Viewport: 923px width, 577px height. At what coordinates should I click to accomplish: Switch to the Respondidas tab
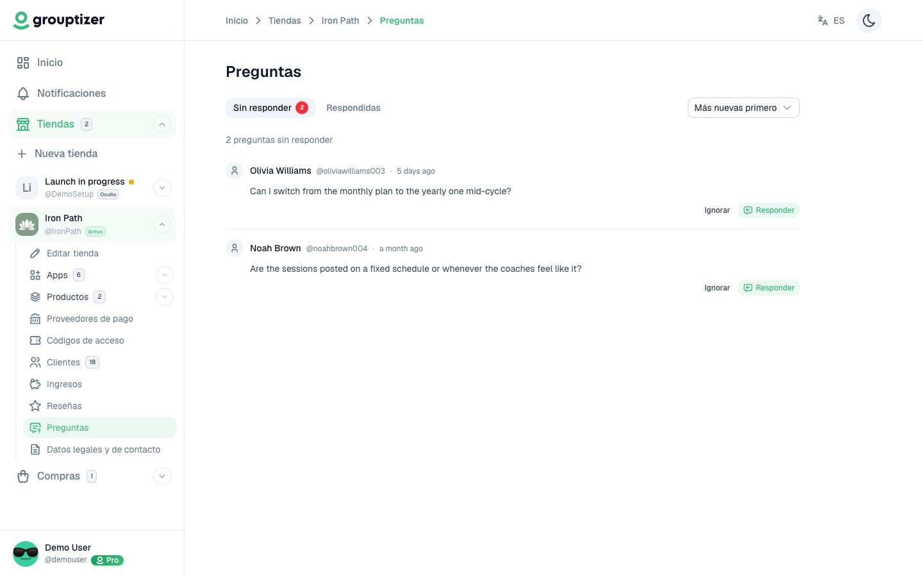[x=353, y=108]
